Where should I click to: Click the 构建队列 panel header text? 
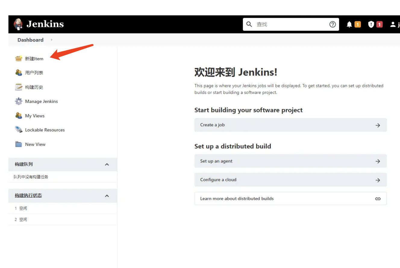[24, 164]
